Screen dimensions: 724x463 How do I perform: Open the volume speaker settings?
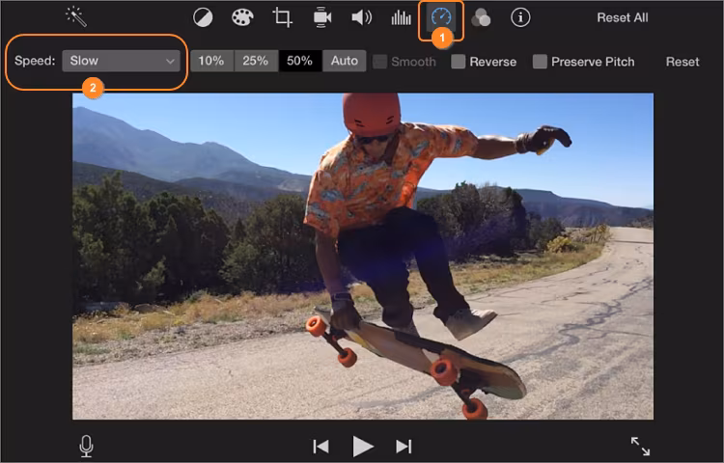(x=362, y=17)
